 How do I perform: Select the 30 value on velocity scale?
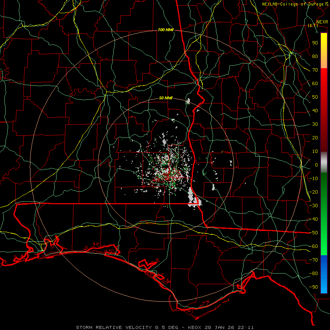click(315, 124)
